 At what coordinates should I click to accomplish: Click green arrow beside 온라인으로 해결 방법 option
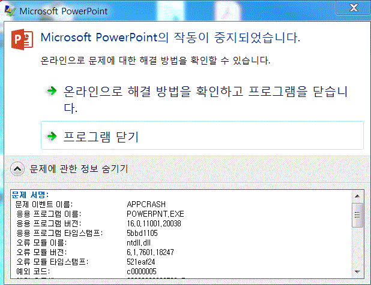52,90
